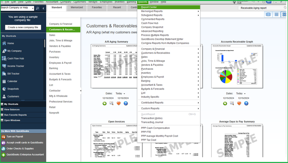The width and height of the screenshot is (288, 163).
Task: Open Run Favorite Reports panel
Action: 23,115
